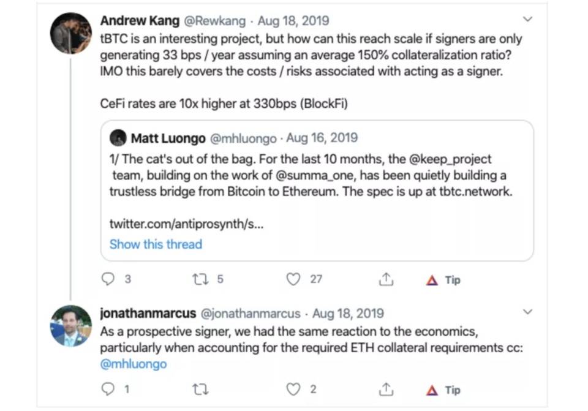The height and width of the screenshot is (411, 588).
Task: Open the dropdown caret on Andrew Kang's tweet
Action: (x=527, y=19)
